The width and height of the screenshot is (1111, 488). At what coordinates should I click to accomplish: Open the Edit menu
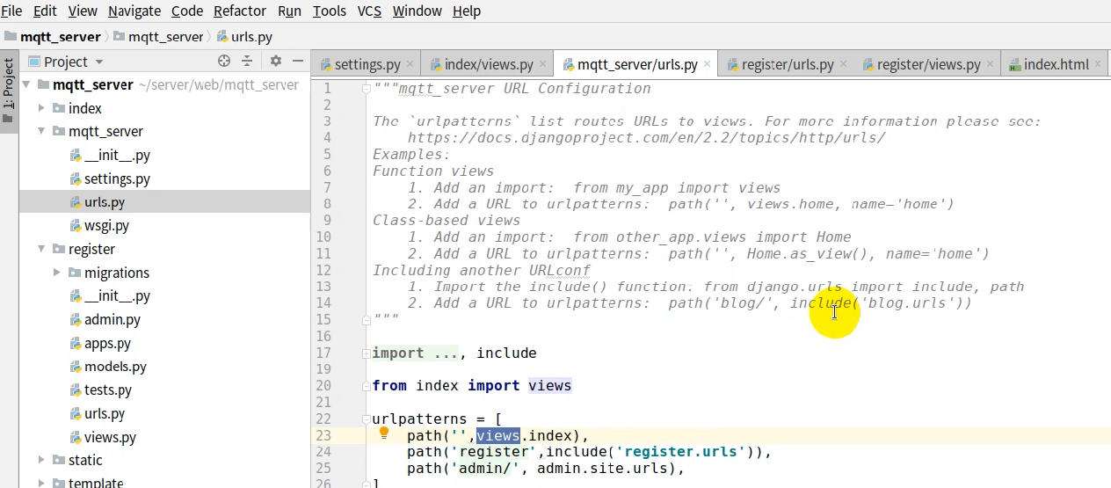(45, 11)
